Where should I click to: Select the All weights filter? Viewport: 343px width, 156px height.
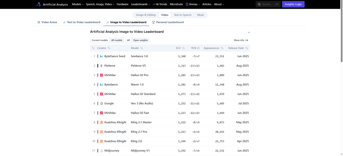128,40
